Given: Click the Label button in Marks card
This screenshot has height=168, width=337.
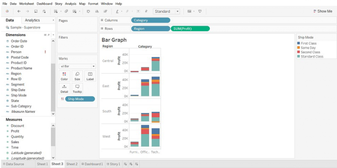Looking at the screenshot, I should point(90,76).
